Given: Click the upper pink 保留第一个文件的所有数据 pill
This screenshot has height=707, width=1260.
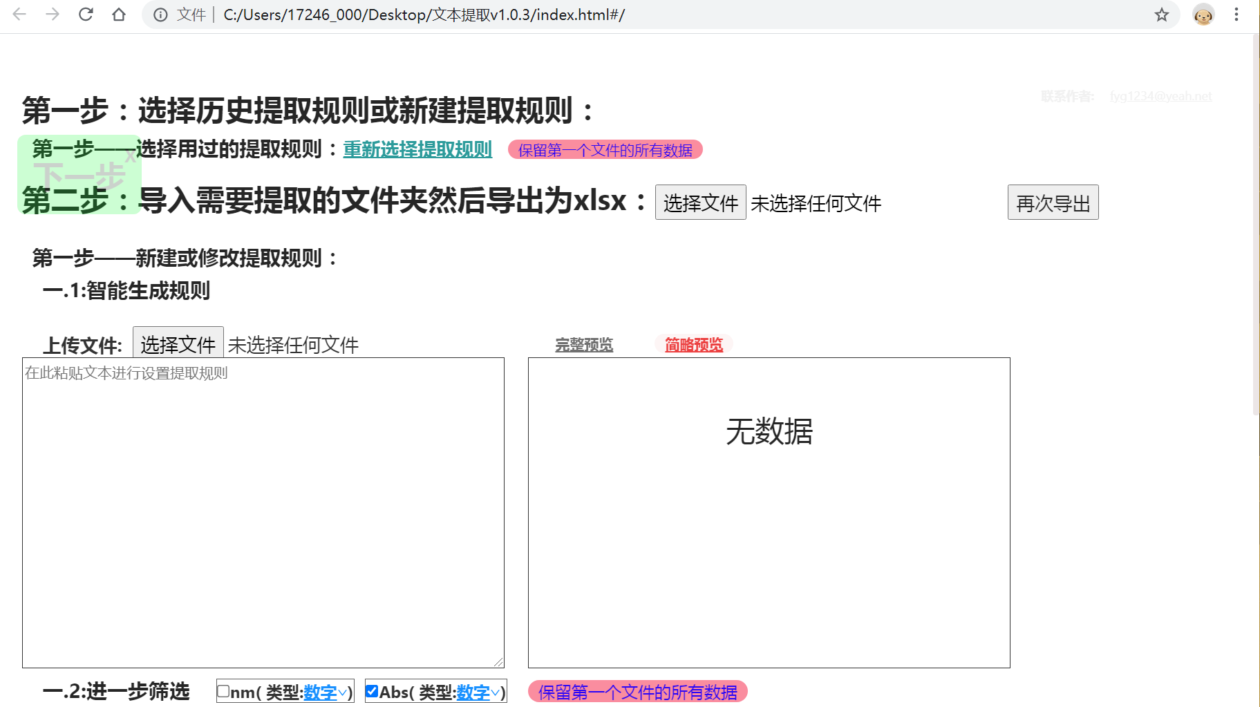Looking at the screenshot, I should (x=605, y=150).
